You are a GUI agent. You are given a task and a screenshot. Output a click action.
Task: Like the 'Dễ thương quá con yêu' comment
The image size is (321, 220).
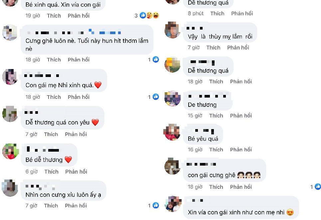[51, 134]
